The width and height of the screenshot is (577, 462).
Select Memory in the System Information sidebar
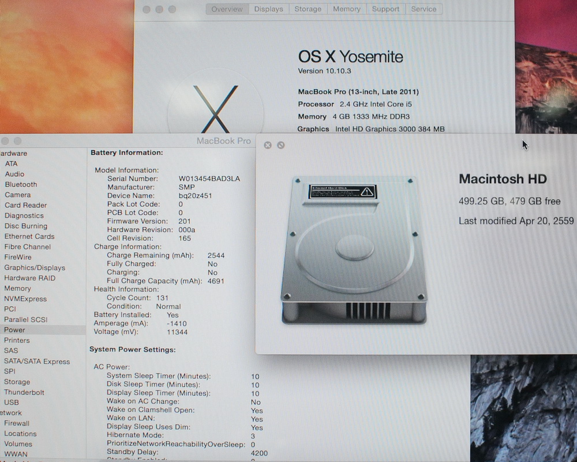[x=17, y=289]
